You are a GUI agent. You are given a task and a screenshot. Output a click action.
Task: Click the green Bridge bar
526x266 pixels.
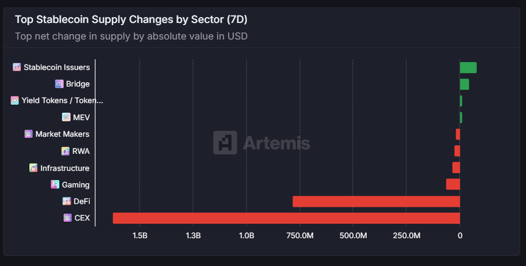point(465,84)
